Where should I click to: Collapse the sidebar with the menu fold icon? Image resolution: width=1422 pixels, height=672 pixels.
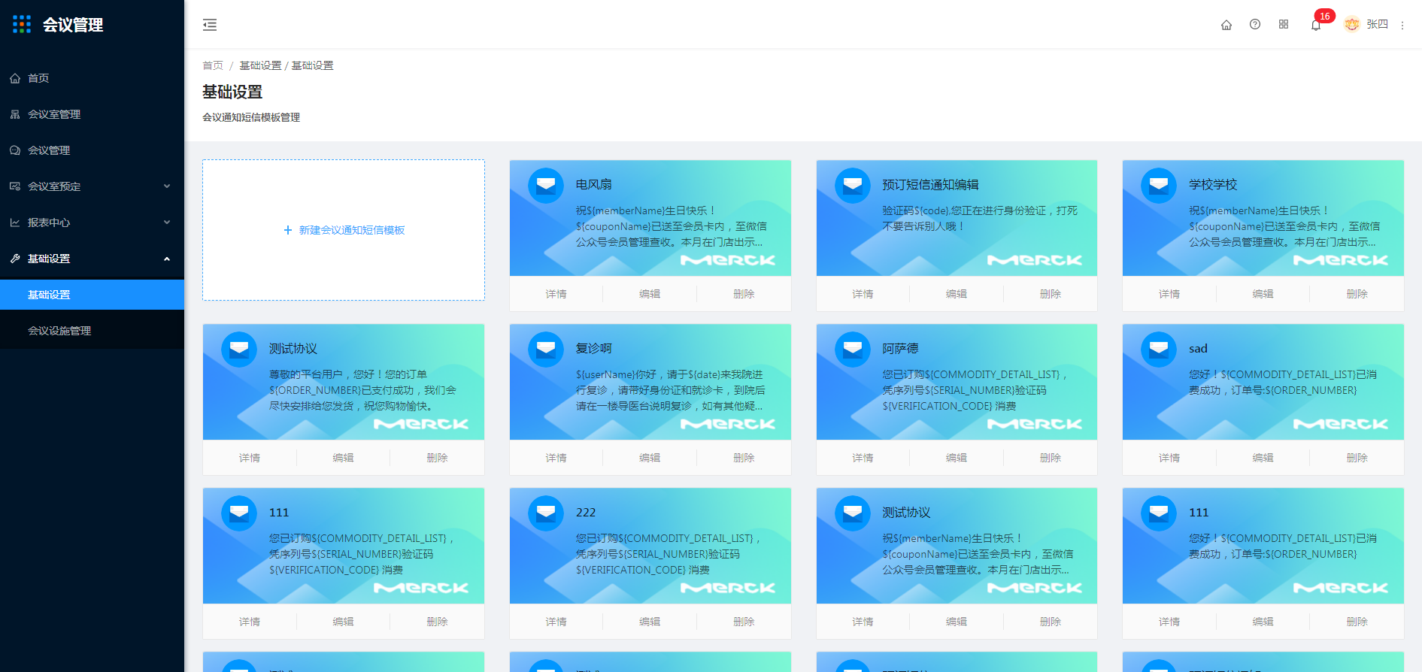tap(210, 25)
